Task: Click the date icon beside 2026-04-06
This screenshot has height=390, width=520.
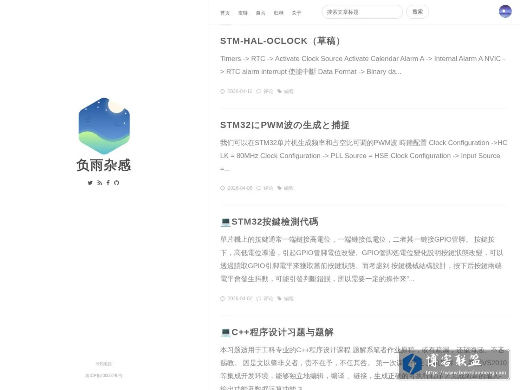Action: pos(223,188)
